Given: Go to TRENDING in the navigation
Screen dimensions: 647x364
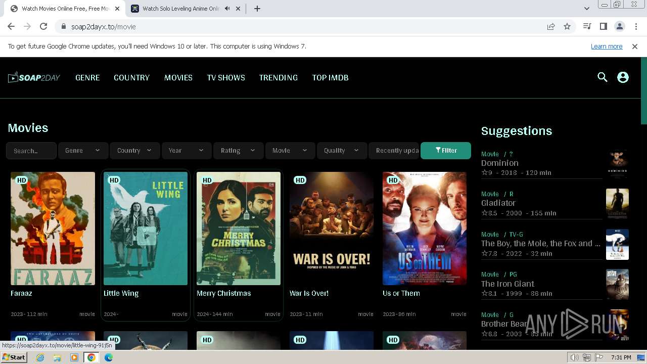Looking at the screenshot, I should pos(278,77).
